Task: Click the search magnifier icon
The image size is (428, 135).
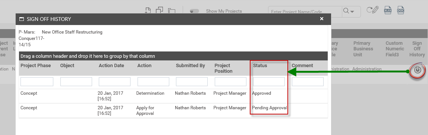Action: pos(346,11)
